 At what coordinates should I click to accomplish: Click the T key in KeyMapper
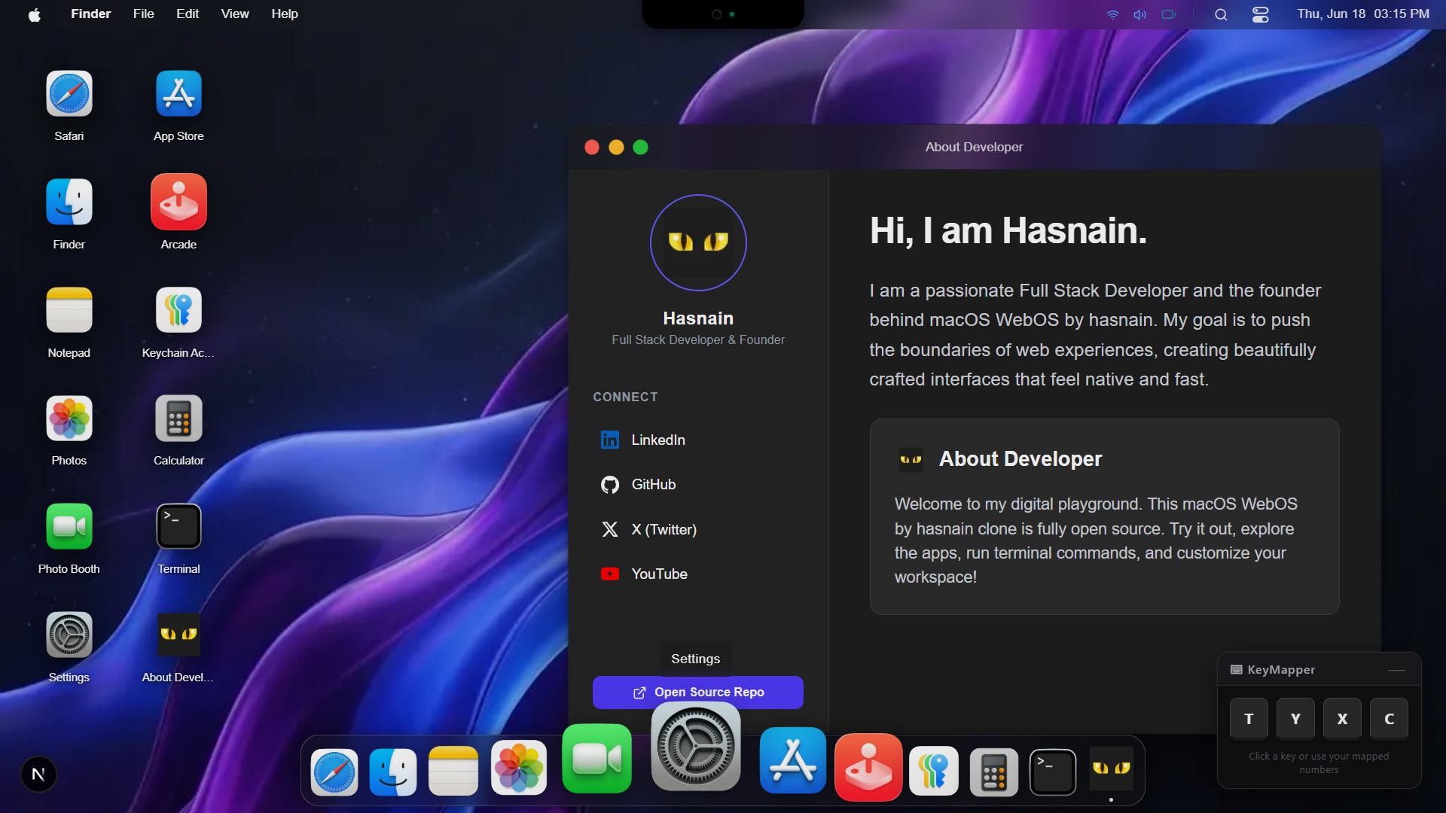1249,719
